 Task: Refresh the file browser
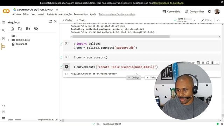20,29
